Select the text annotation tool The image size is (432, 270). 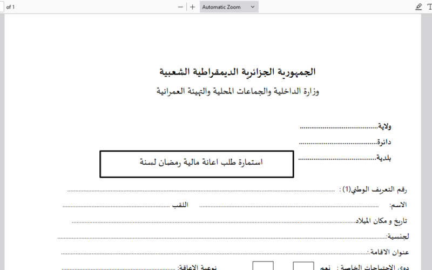[x=429, y=7]
